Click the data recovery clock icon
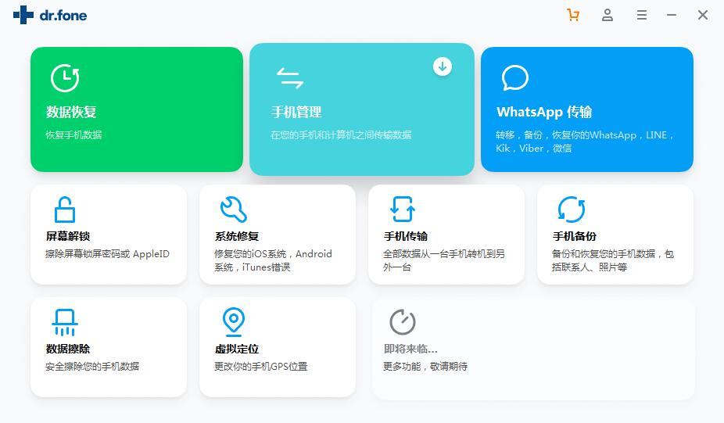Viewport: 724px width, 423px height. pos(65,78)
